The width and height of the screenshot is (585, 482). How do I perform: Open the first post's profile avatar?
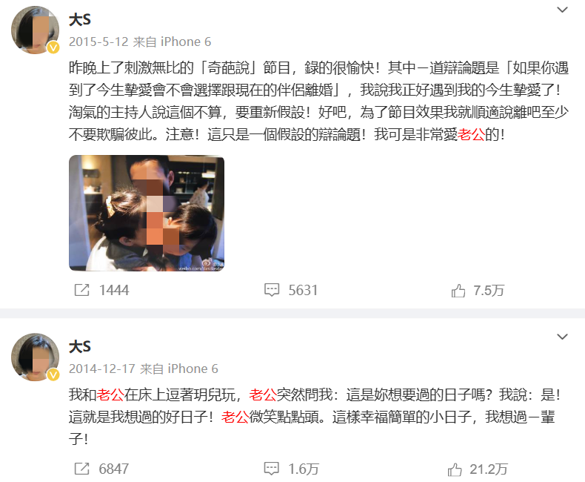[35, 30]
